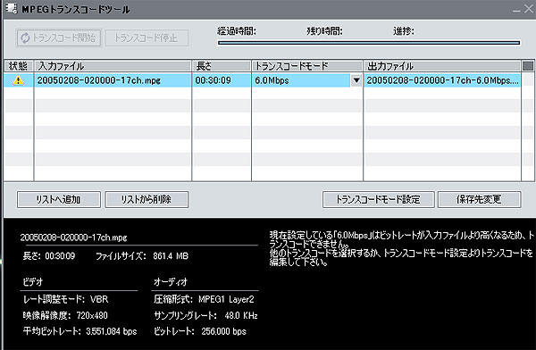
Task: Minimize the MPEG transcode tool window
Action: tap(516, 10)
